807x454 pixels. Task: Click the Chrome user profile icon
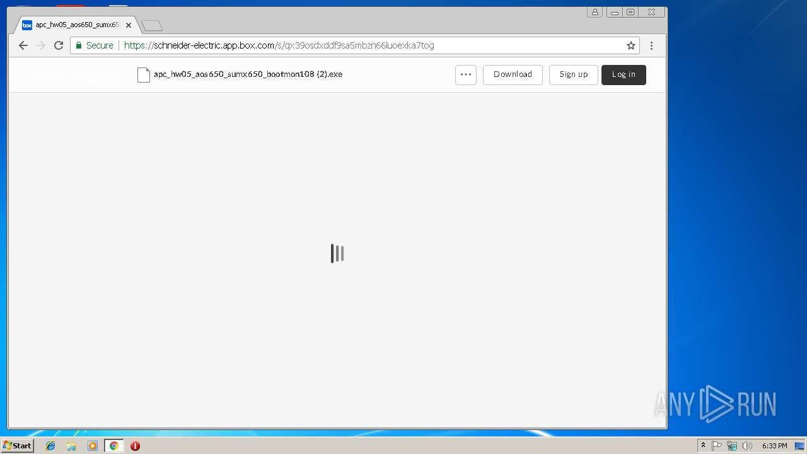click(x=595, y=12)
